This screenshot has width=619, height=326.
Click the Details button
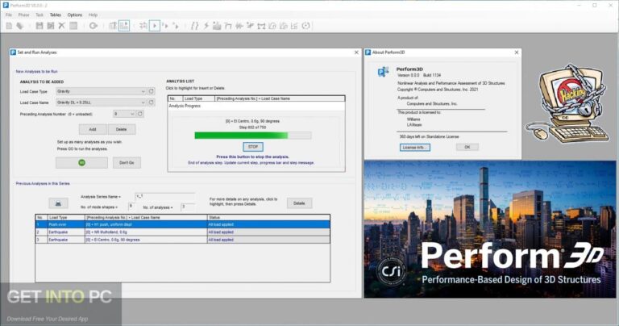pyautogui.click(x=299, y=203)
